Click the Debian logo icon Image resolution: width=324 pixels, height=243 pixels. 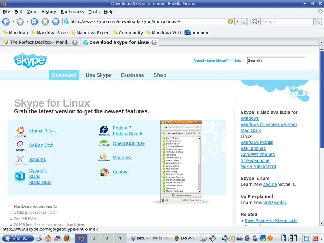coord(20,146)
